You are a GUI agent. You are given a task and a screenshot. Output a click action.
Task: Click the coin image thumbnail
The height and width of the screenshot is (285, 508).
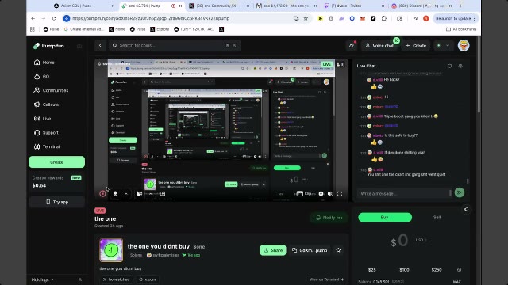111,250
